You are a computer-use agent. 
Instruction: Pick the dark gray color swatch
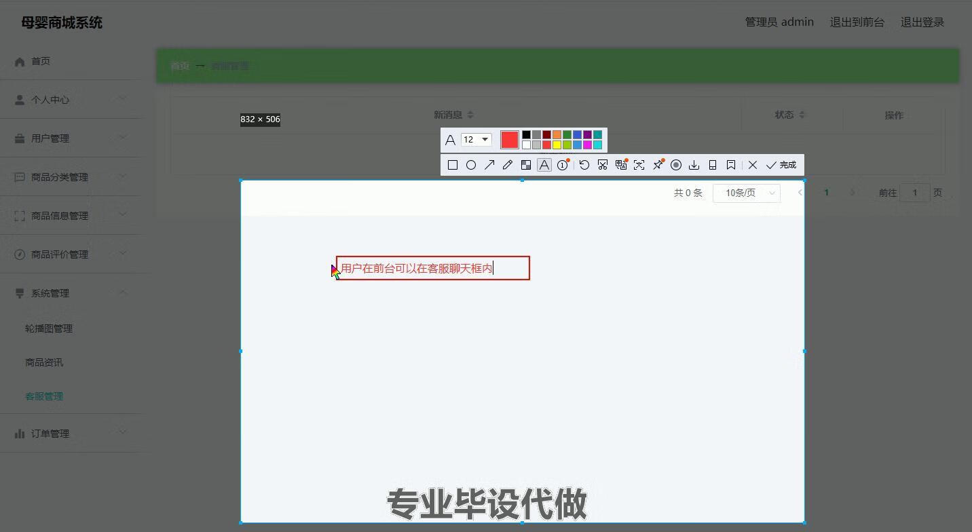click(x=536, y=134)
